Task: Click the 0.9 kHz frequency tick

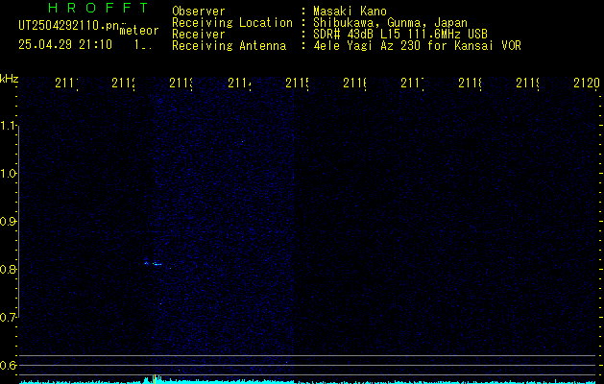Action: (8, 222)
